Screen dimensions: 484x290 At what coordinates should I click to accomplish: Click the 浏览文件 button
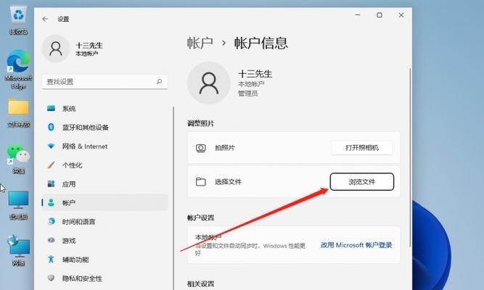[x=362, y=182]
